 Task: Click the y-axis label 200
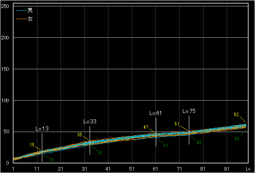pyautogui.click(x=5, y=38)
